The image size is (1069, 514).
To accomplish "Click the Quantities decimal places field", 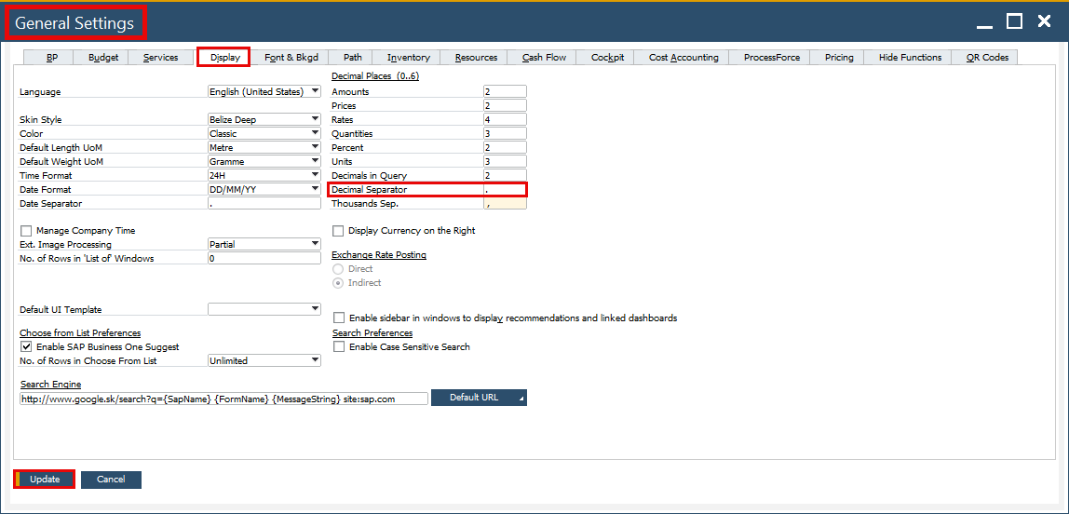I will pyautogui.click(x=505, y=133).
